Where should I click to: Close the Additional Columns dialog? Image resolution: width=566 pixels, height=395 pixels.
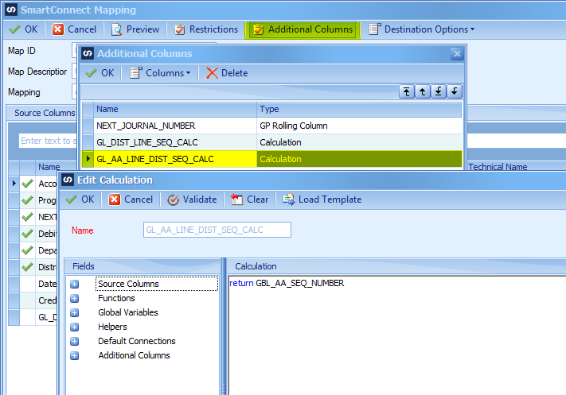tap(457, 54)
